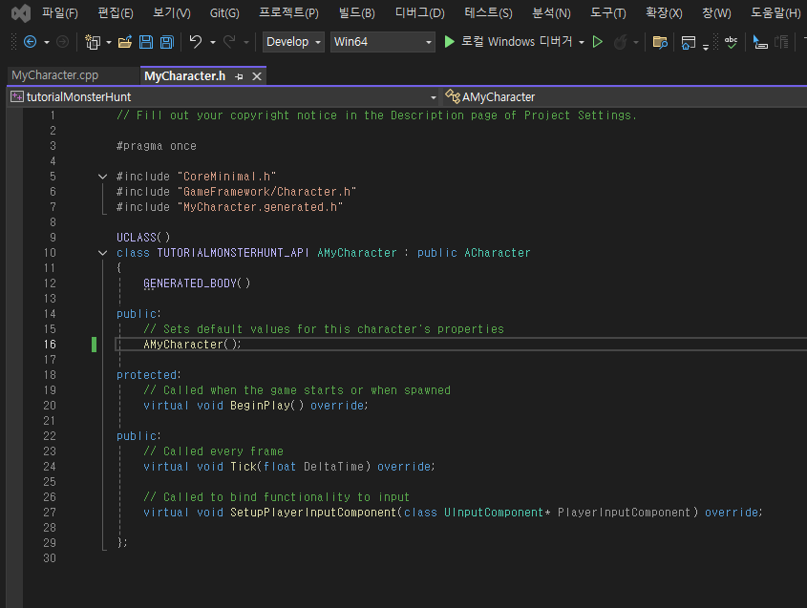Click the Hot Reload flame icon
Image resolution: width=807 pixels, height=608 pixels.
tap(621, 42)
